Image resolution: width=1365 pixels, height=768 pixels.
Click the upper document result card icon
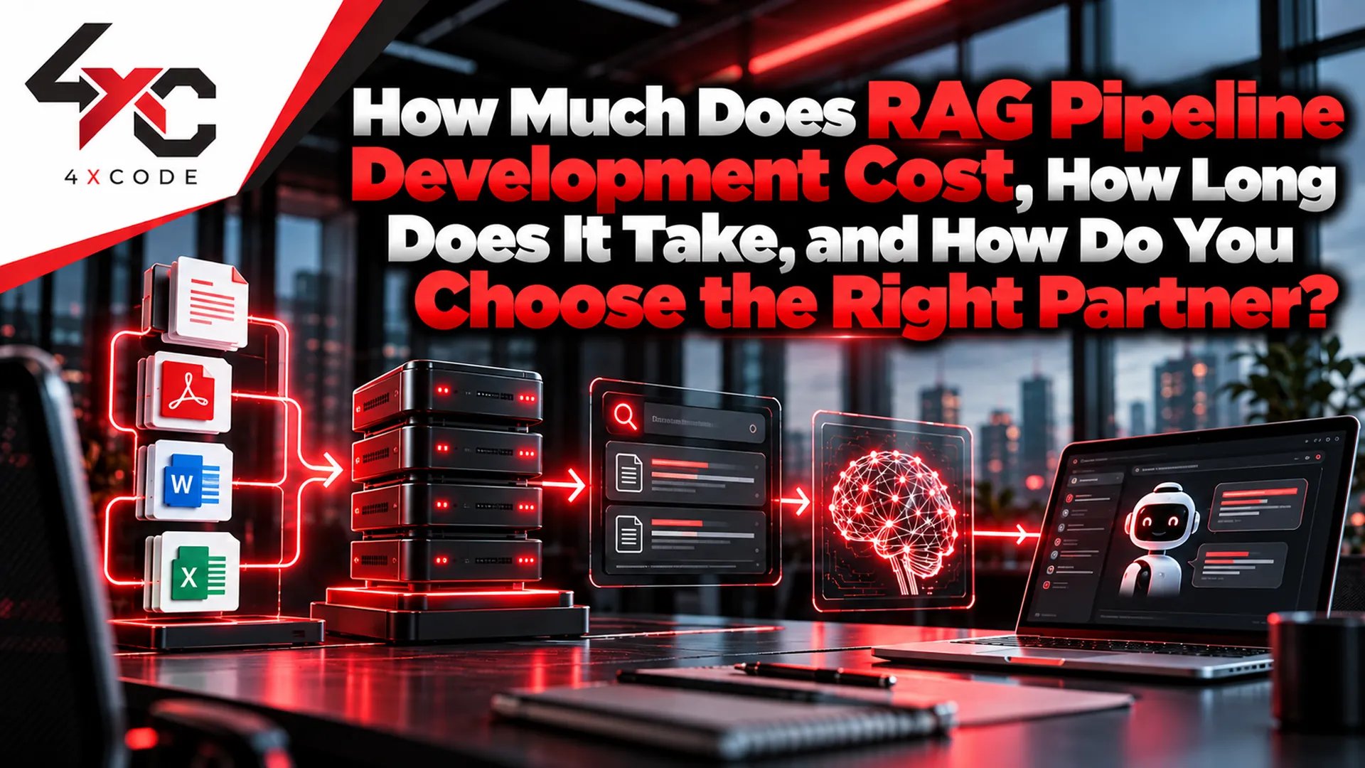tap(628, 472)
